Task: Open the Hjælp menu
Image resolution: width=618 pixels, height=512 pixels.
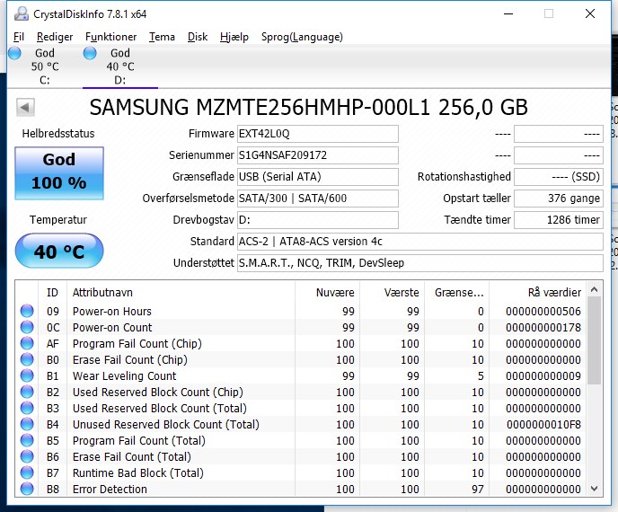Action: pyautogui.click(x=234, y=37)
